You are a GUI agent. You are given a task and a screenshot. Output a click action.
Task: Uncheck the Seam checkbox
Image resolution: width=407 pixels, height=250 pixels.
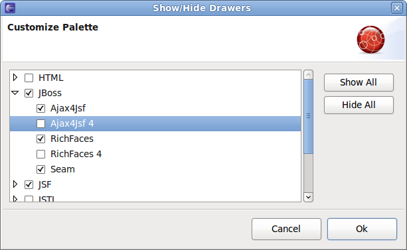tap(41, 169)
